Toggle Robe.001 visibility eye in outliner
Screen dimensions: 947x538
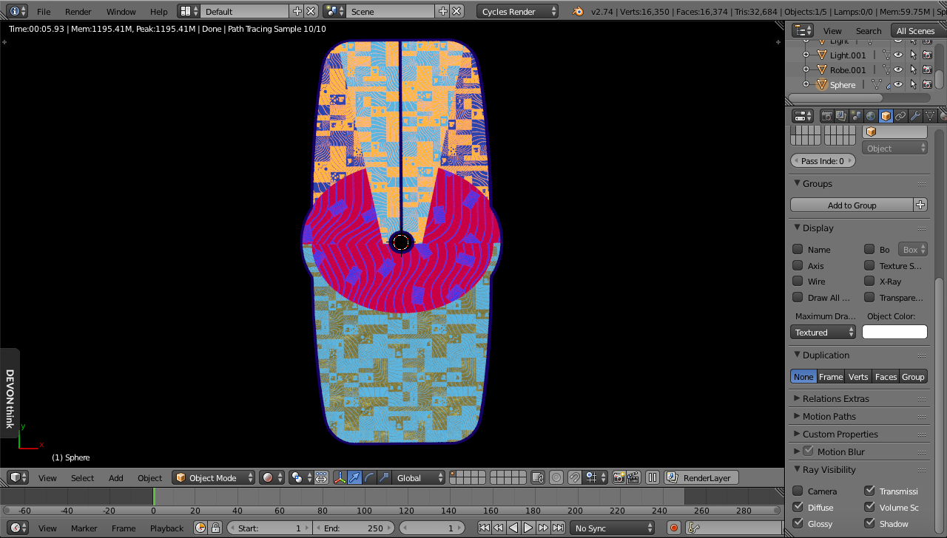tap(898, 69)
